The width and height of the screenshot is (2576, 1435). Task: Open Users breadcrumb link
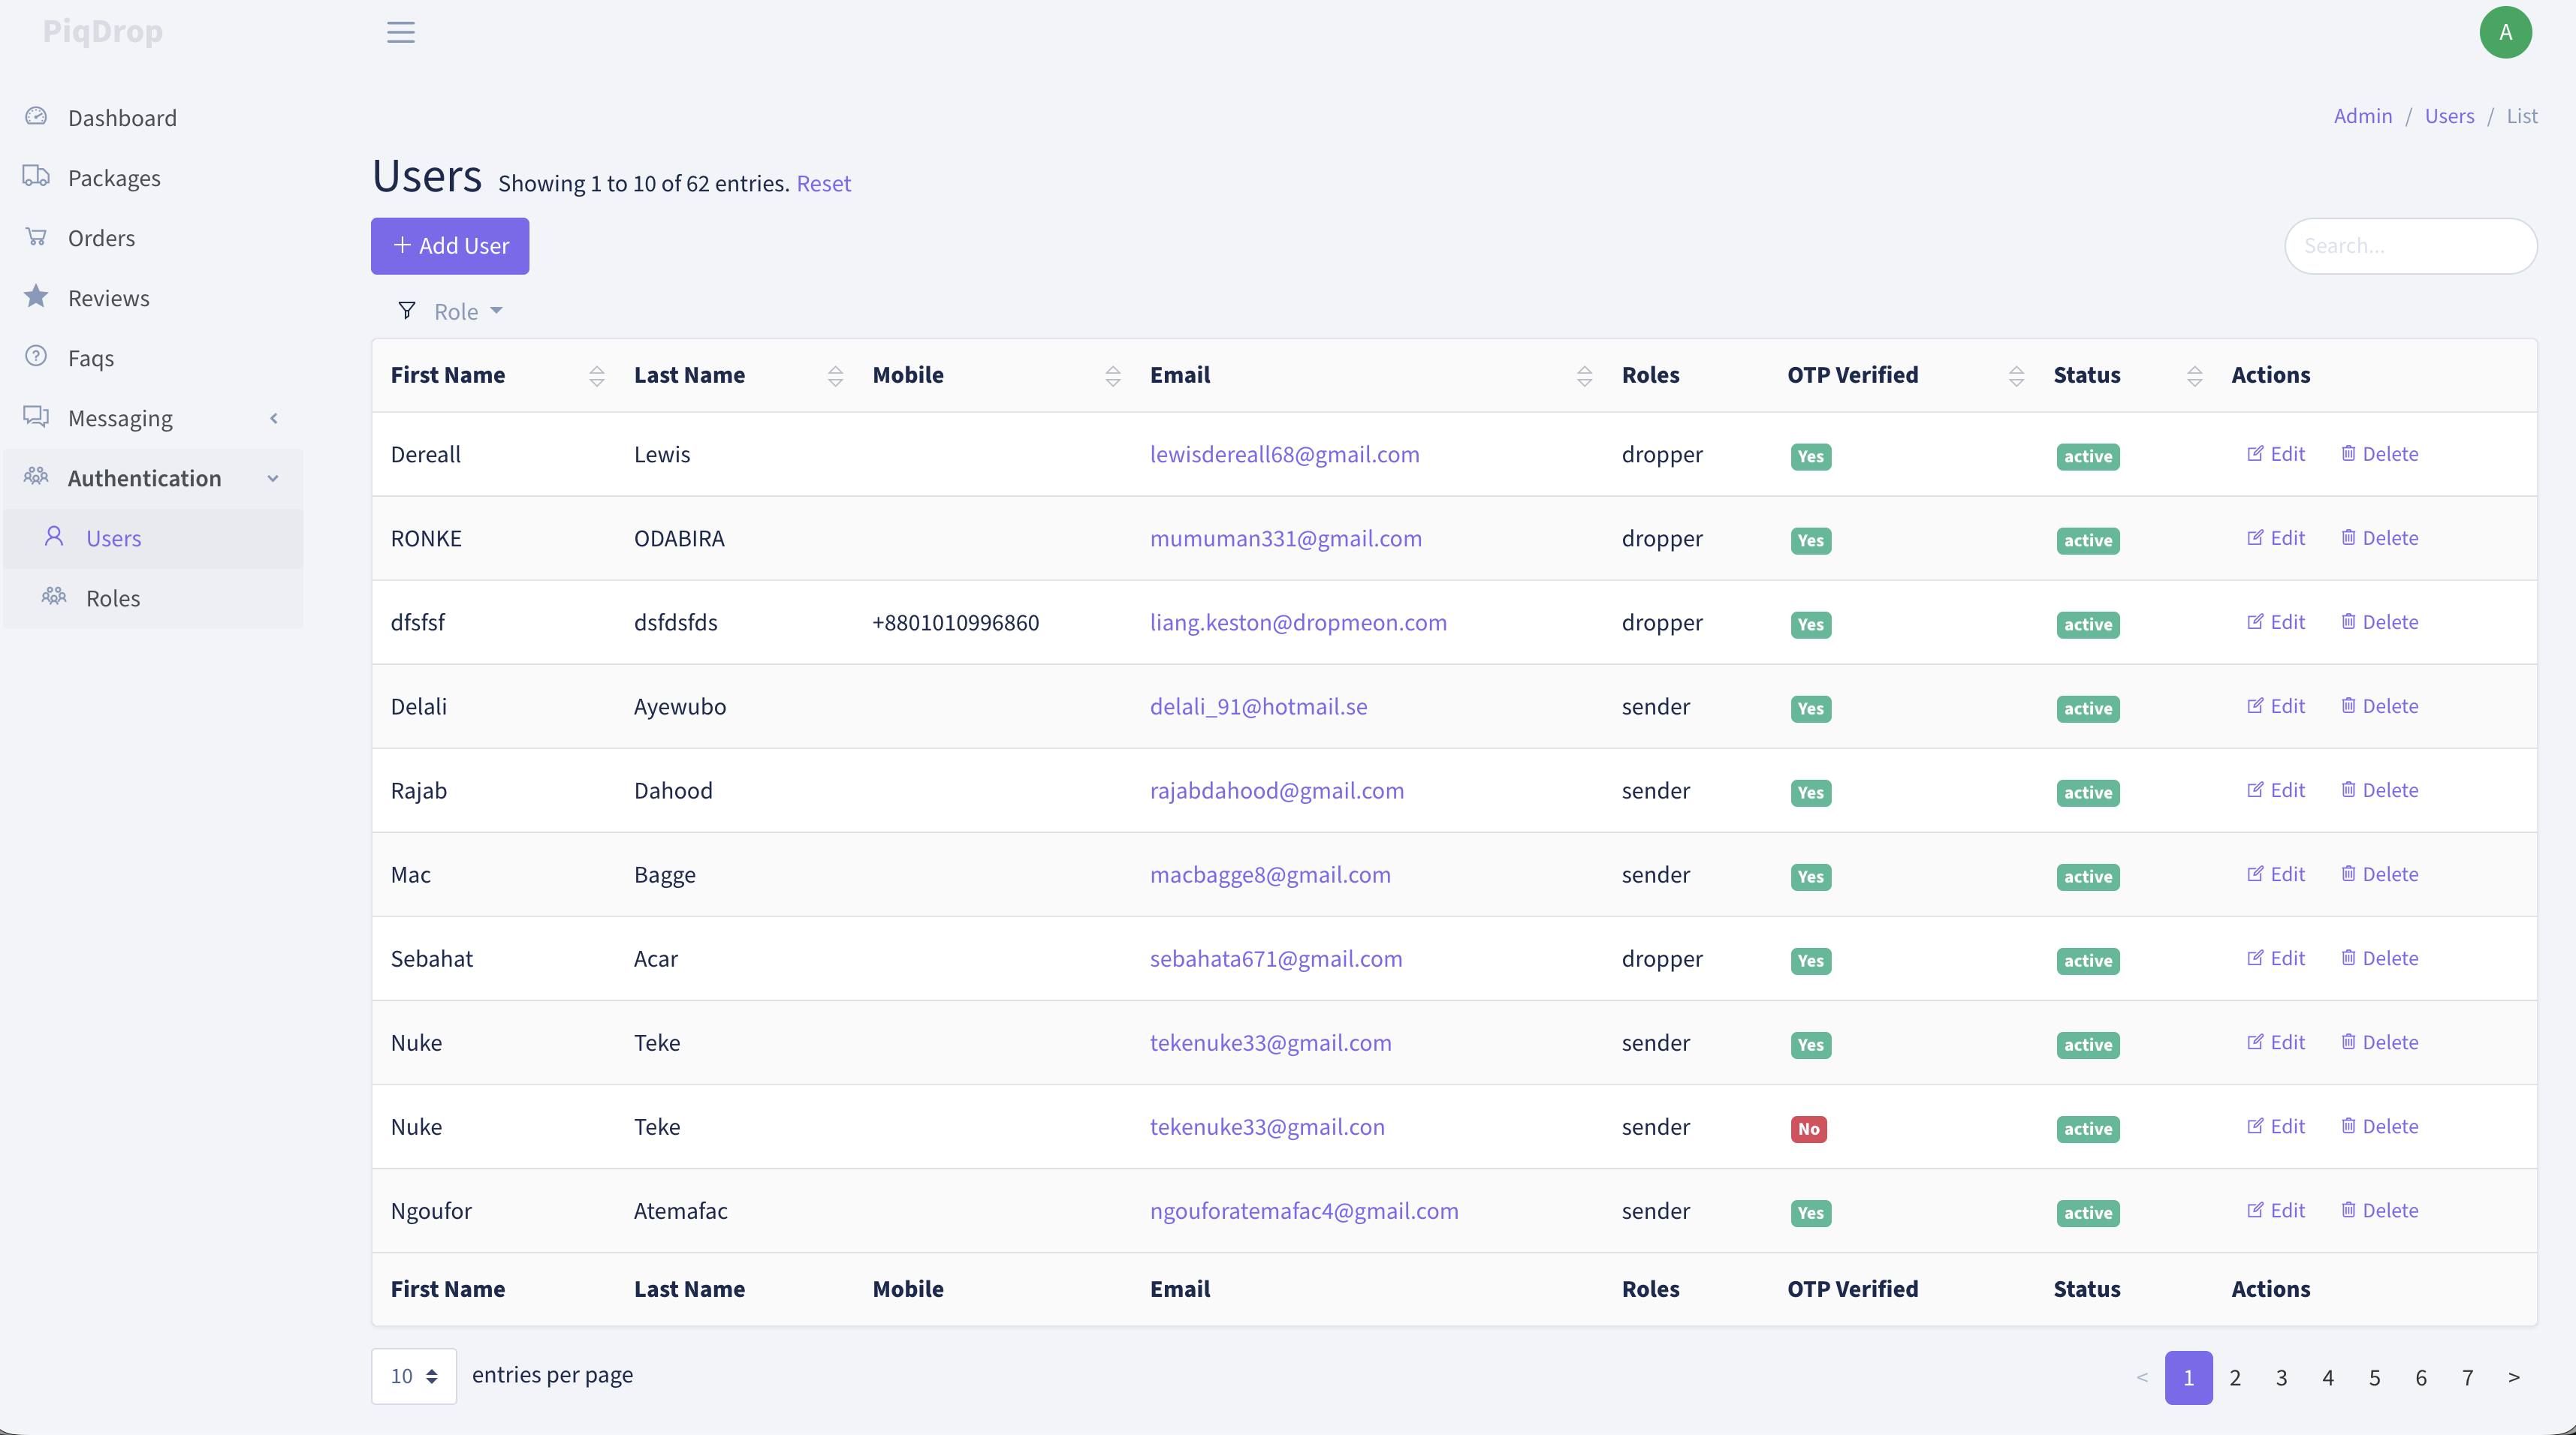2449,116
